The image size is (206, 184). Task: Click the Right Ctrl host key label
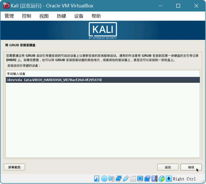click(x=184, y=179)
